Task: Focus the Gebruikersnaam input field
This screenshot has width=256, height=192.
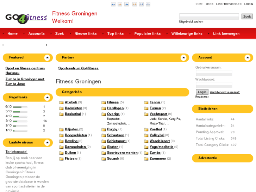Action: click(214, 73)
